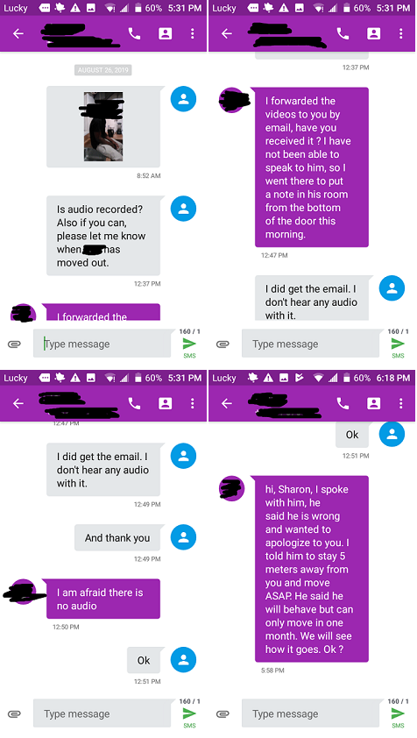Select the 'I am afraid there is no audio' bubble

pos(103,600)
